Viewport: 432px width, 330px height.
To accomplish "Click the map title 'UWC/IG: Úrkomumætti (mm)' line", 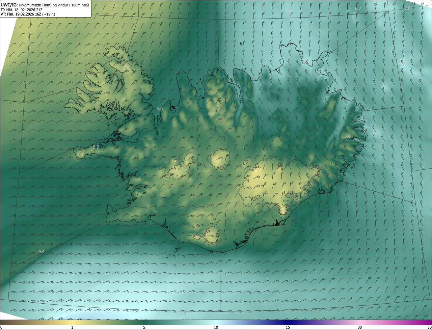I will 45,5.
